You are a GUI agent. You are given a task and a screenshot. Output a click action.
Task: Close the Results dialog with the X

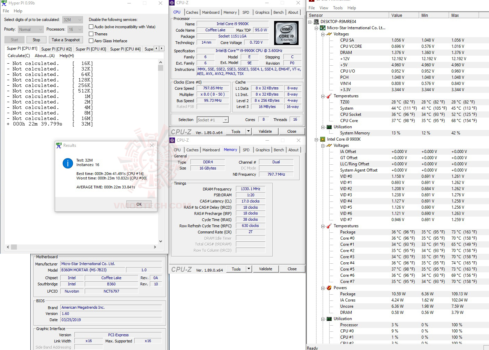tap(152, 145)
